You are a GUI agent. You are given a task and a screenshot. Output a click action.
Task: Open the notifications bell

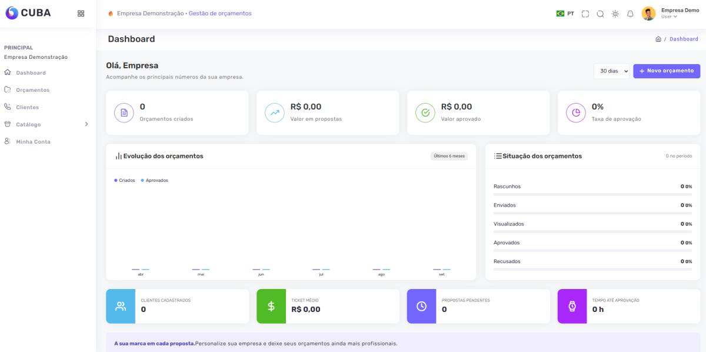630,14
